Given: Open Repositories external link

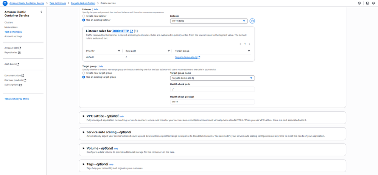Looking at the screenshot, I should point(12,52).
